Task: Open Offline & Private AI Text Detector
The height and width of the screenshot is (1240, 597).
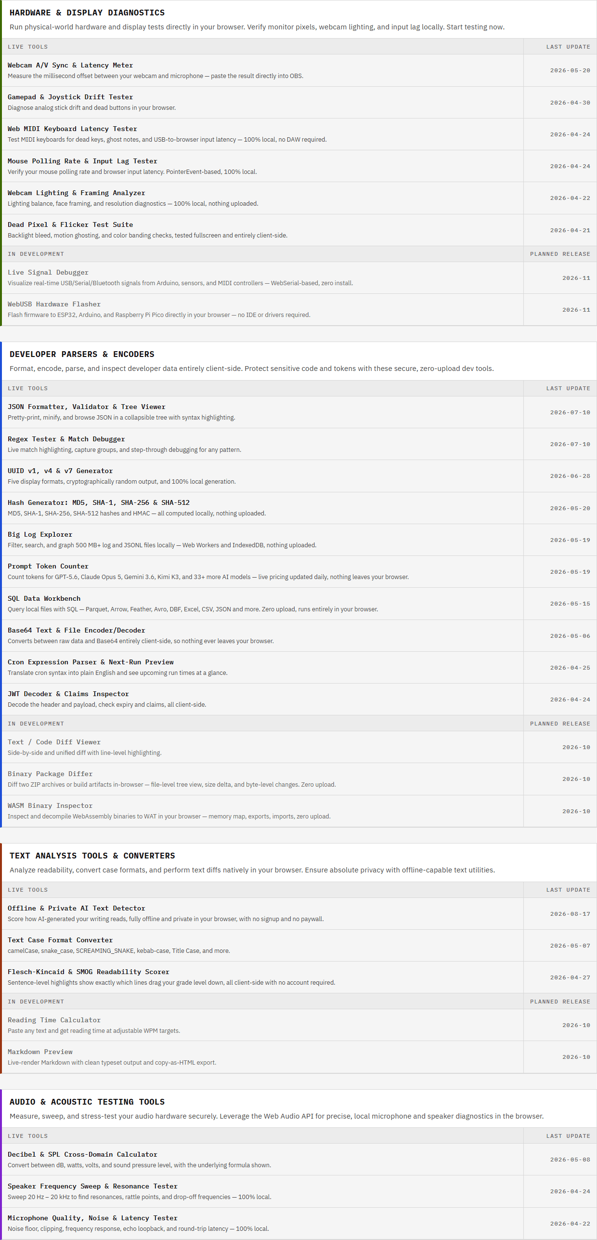Action: [x=76, y=909]
